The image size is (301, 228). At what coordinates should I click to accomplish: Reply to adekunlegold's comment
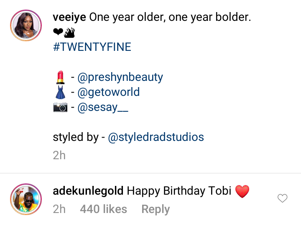coord(156,209)
